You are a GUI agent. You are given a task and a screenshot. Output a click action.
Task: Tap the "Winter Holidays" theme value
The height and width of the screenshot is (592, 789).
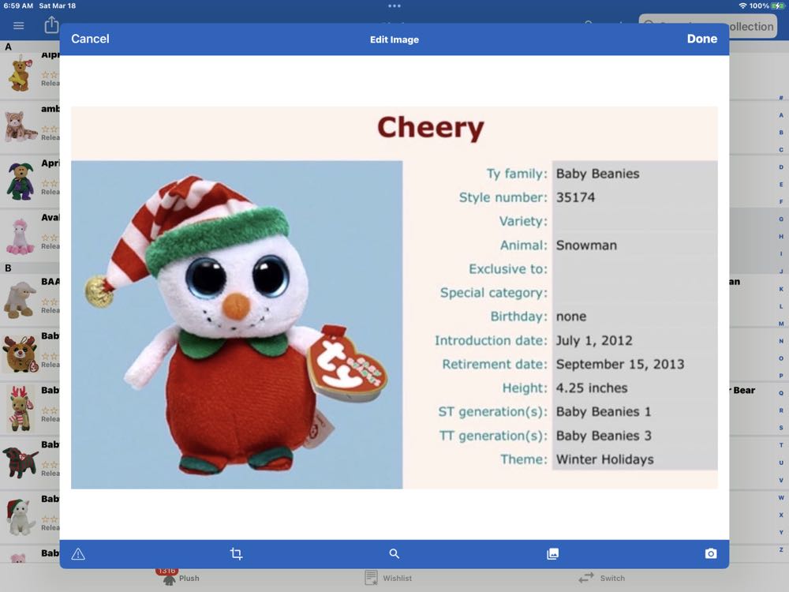(x=605, y=459)
